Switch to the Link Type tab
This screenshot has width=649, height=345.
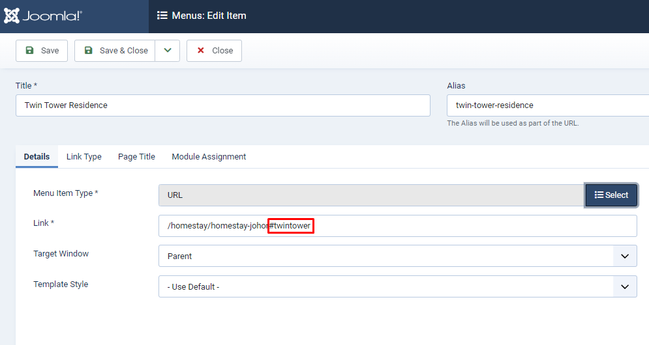(x=84, y=157)
